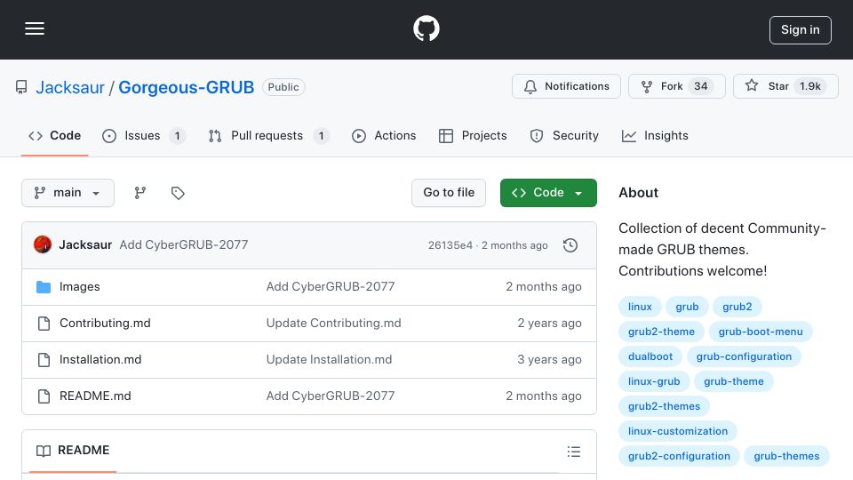Fork the repository with Fork button
The image size is (853, 480).
click(677, 86)
